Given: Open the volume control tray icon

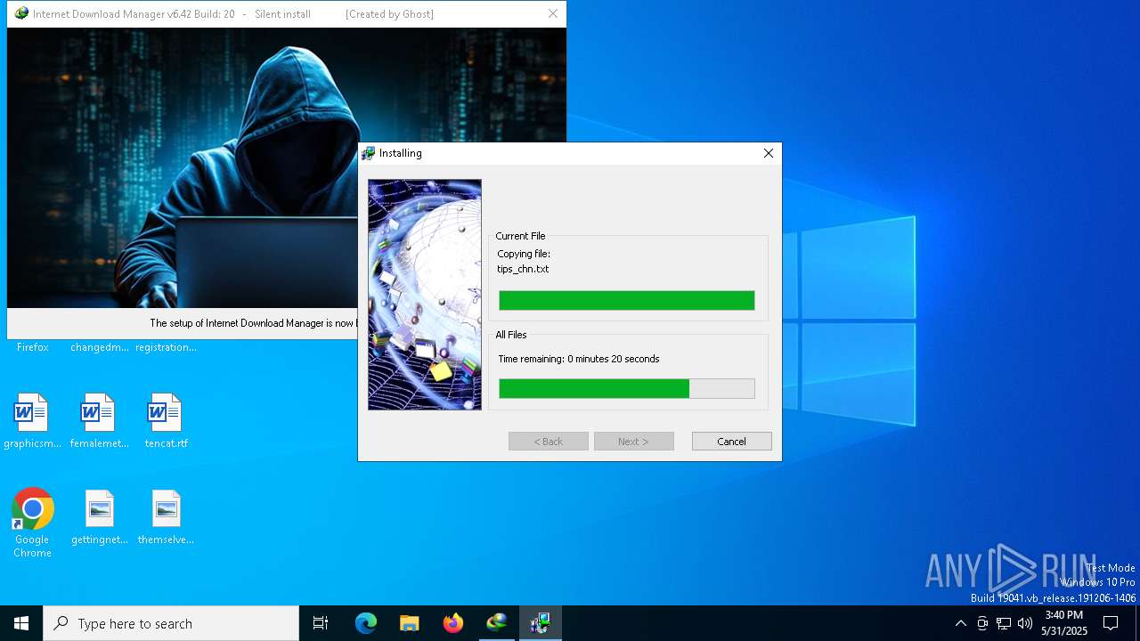Looking at the screenshot, I should click(1025, 623).
